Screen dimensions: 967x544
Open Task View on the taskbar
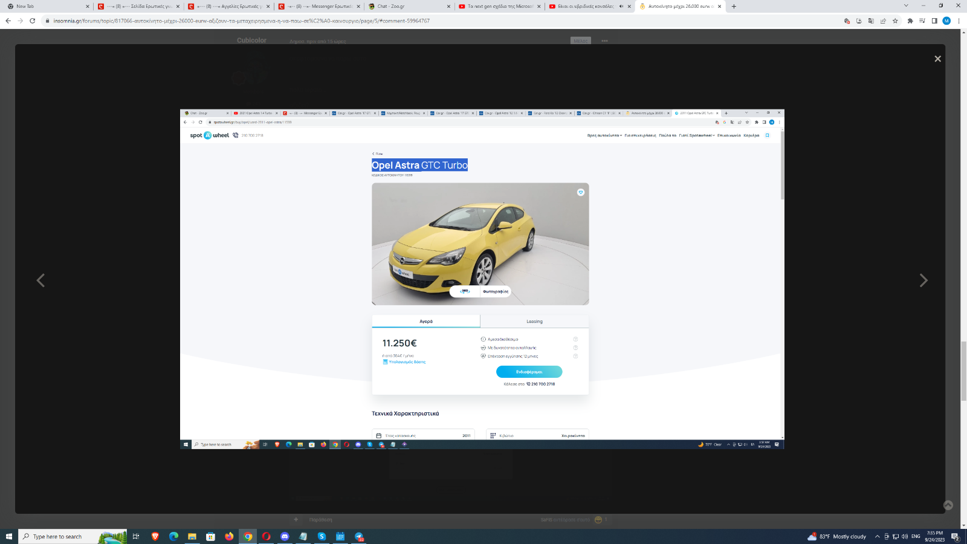pos(136,536)
